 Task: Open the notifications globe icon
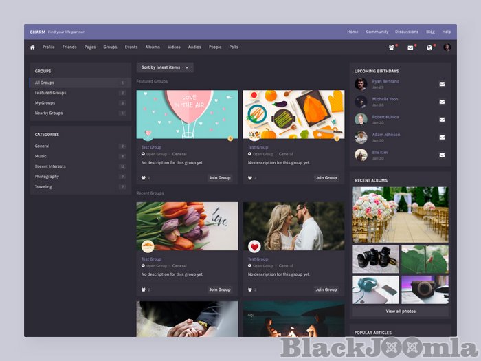tap(429, 47)
